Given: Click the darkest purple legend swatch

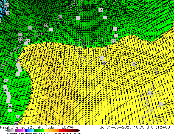Looking at the screenshot, I should click(x=16, y=130).
